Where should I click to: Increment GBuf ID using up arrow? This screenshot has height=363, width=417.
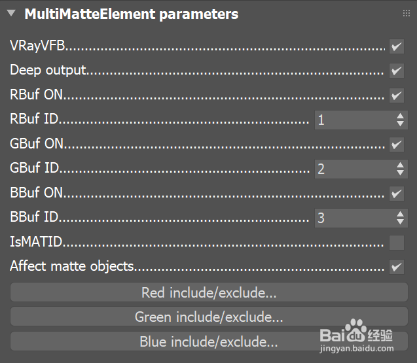pyautogui.click(x=401, y=165)
